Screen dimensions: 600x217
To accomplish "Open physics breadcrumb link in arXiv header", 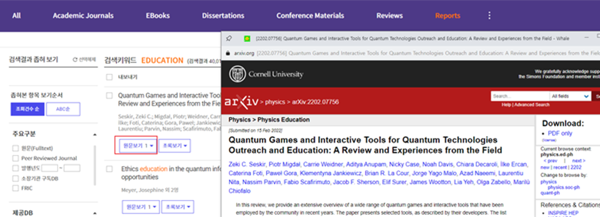I will (275, 102).
